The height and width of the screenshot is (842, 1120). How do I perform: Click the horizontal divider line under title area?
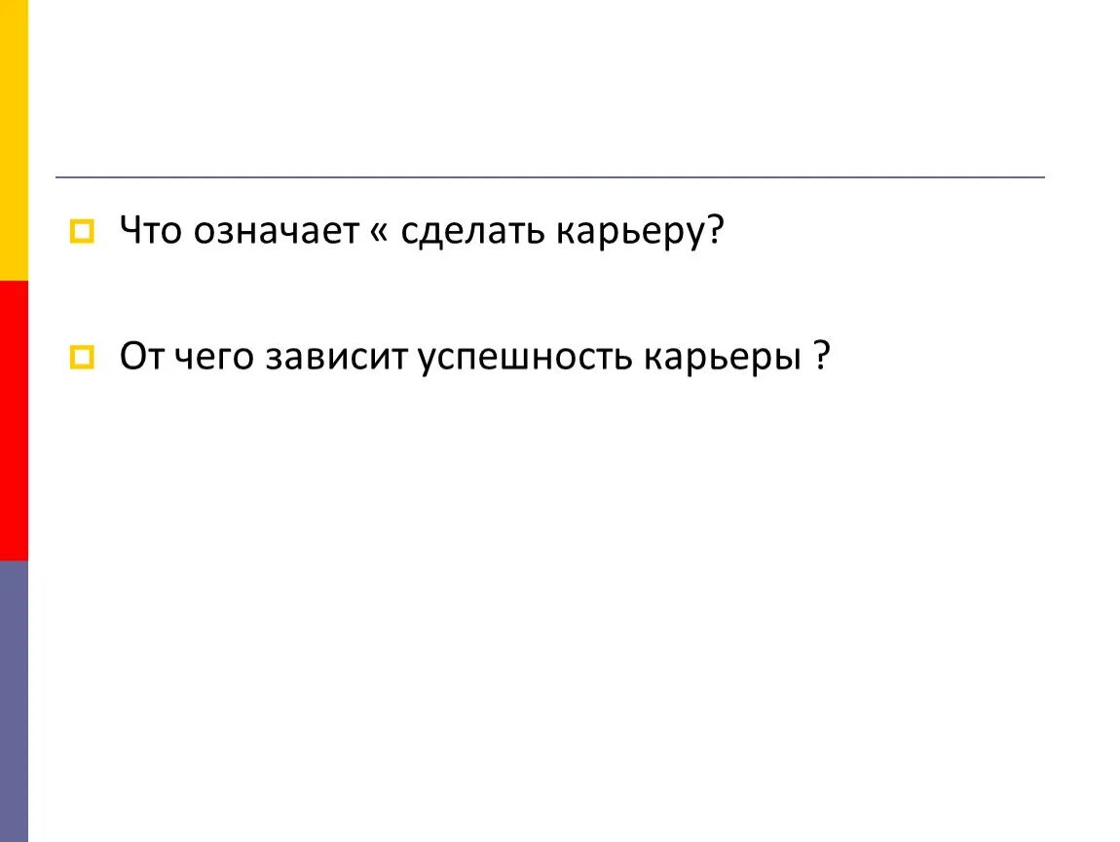(x=550, y=176)
